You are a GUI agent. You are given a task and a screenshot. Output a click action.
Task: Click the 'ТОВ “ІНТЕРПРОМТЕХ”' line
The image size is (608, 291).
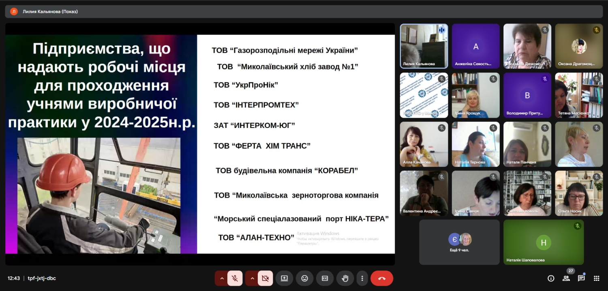point(256,105)
